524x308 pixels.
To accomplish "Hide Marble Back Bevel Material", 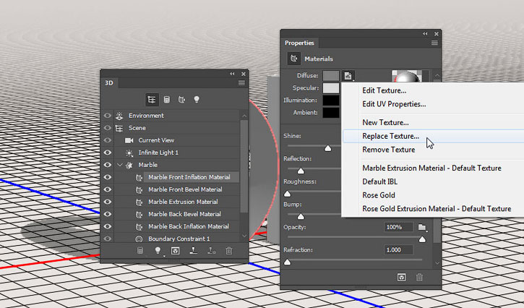I will [x=107, y=214].
